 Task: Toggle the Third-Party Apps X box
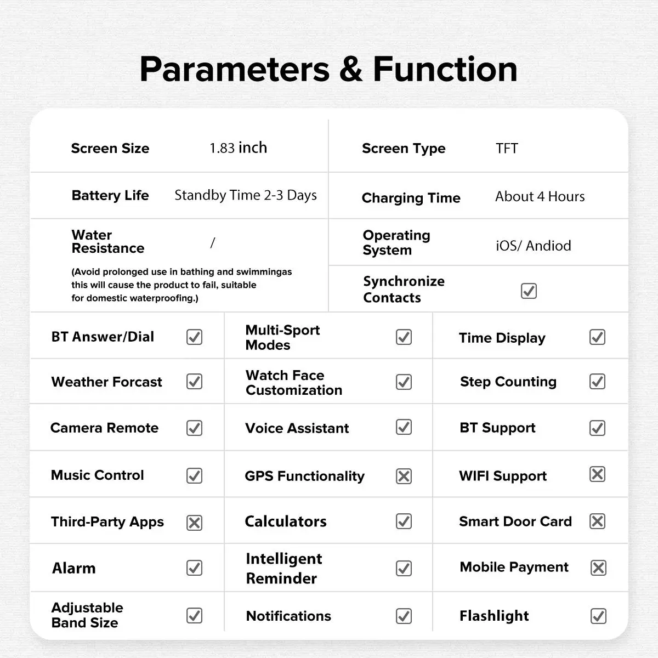coord(194,523)
